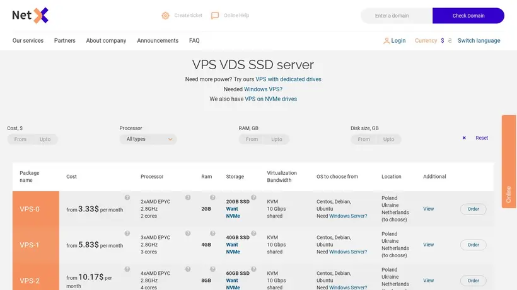Click the Disk size From input field
Image resolution: width=517 pixels, height=290 pixels.
coord(364,140)
